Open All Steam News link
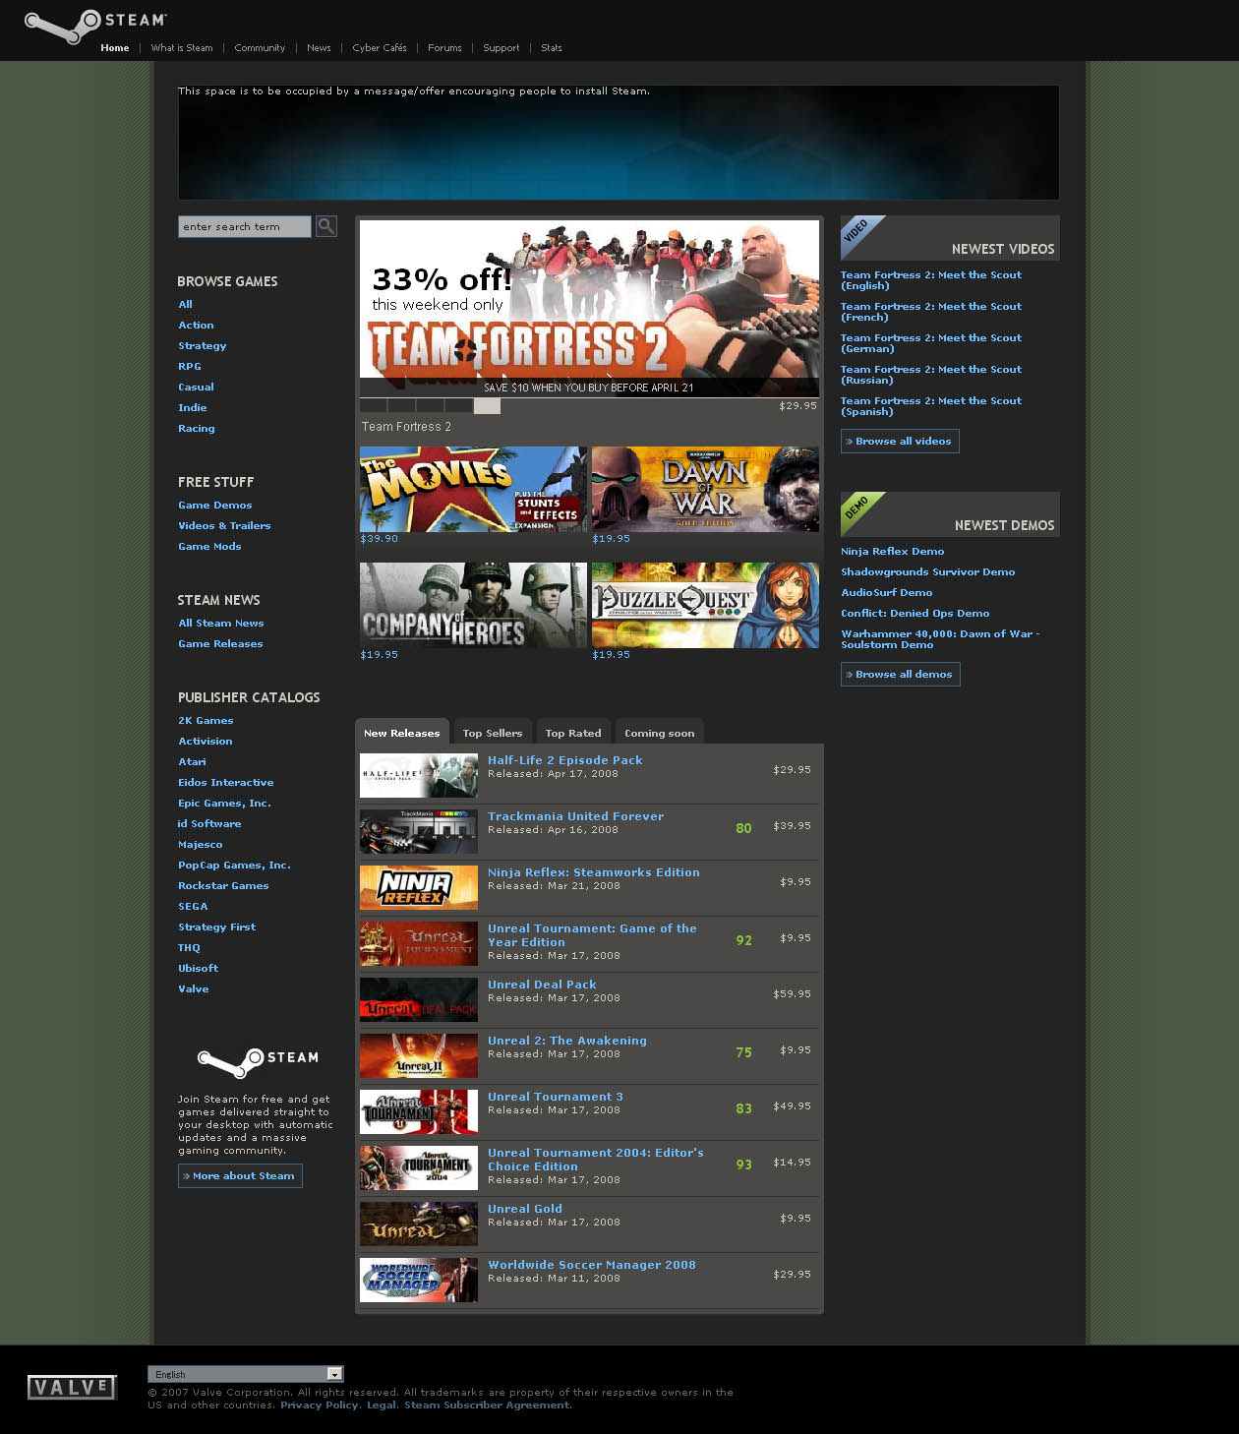This screenshot has width=1239, height=1434. click(221, 624)
